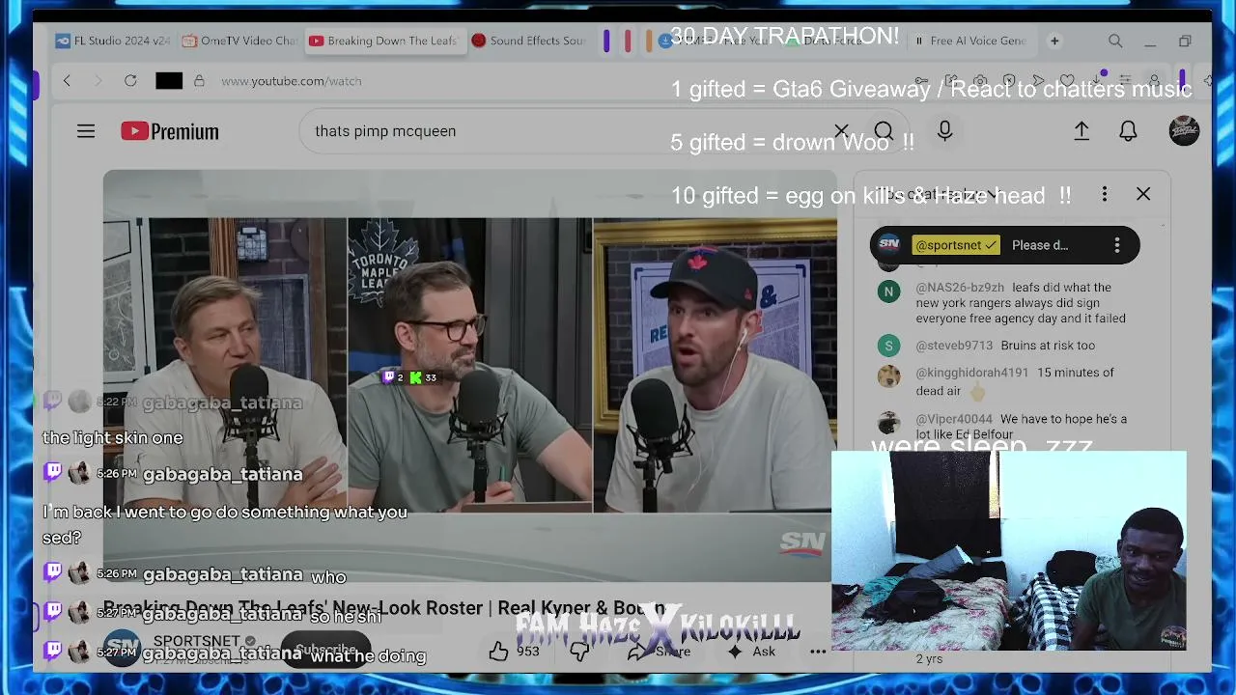Like the video with 953 likes

tap(514, 652)
